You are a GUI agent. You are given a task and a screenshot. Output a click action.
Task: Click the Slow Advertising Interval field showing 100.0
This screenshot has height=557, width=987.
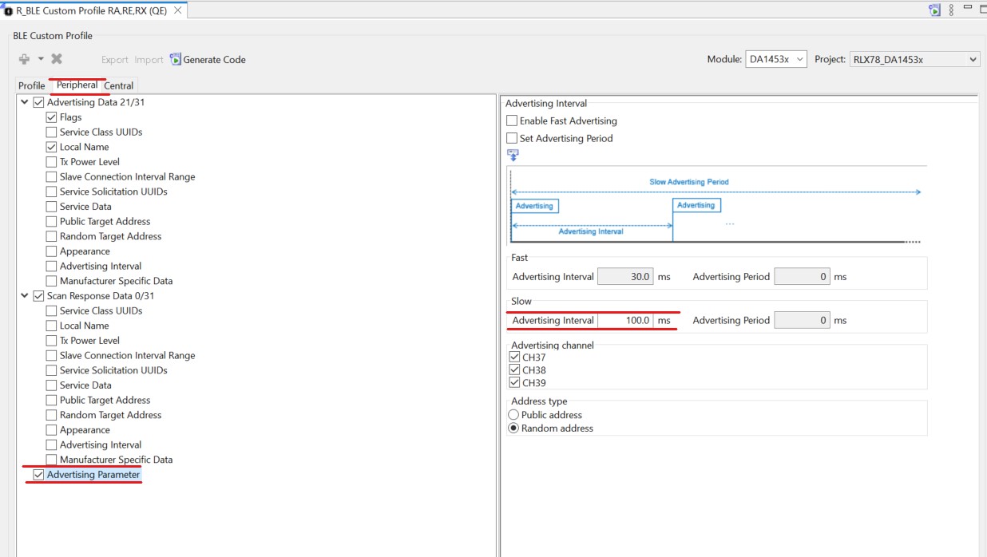pos(626,320)
